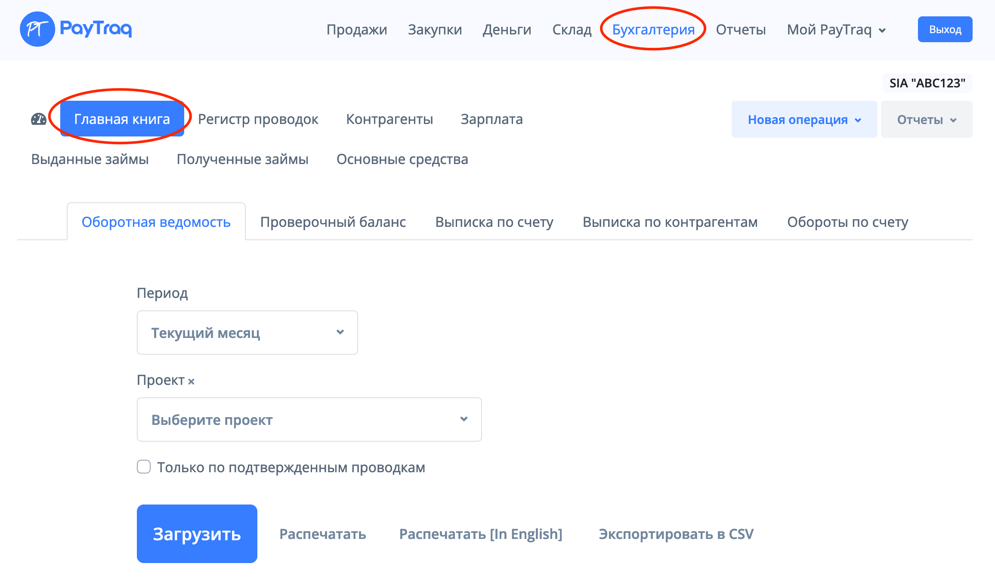995x582 pixels.
Task: Open the Выберите проект dropdown
Action: pos(309,419)
